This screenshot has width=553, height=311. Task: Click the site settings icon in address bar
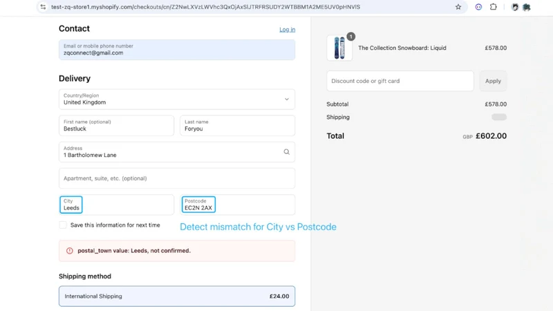[43, 7]
